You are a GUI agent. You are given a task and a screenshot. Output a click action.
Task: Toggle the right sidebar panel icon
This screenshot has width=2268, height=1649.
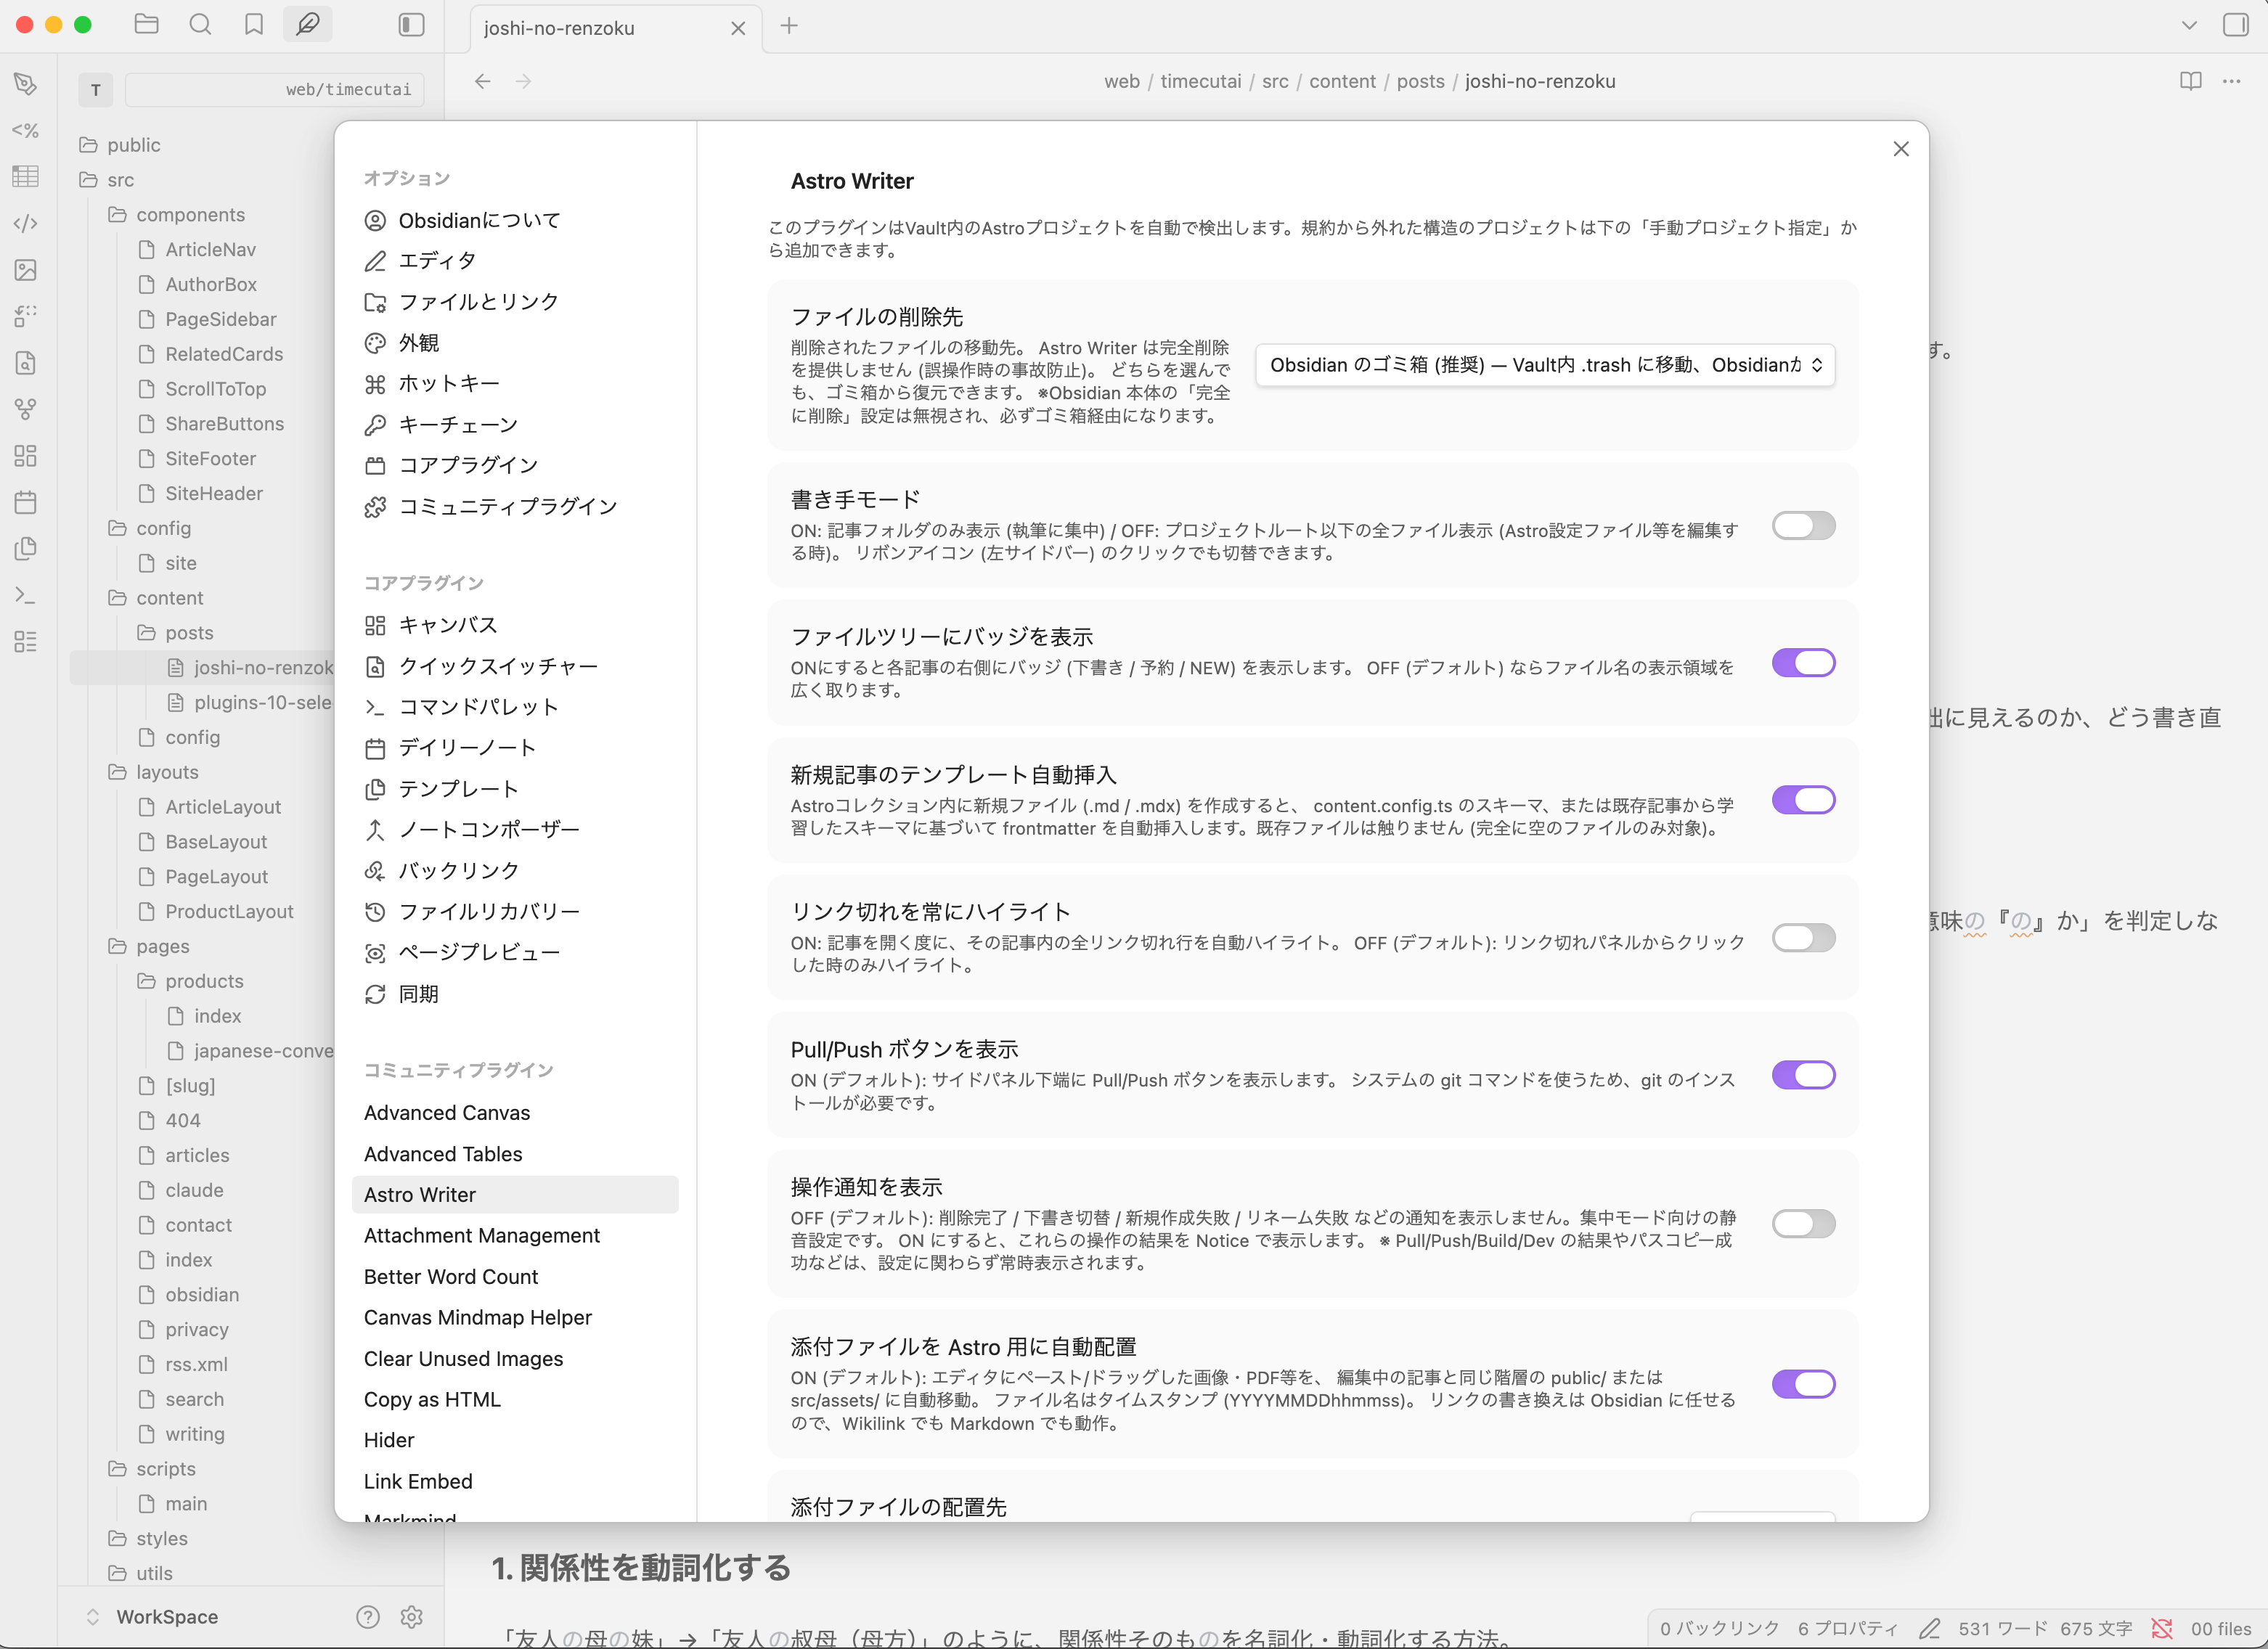2236,25
